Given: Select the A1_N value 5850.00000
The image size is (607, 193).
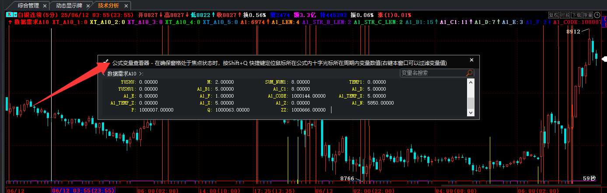Looking at the screenshot, I should (380, 103).
